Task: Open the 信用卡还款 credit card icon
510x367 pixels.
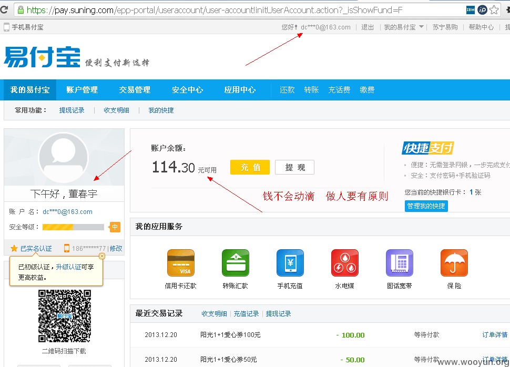Action: point(181,263)
